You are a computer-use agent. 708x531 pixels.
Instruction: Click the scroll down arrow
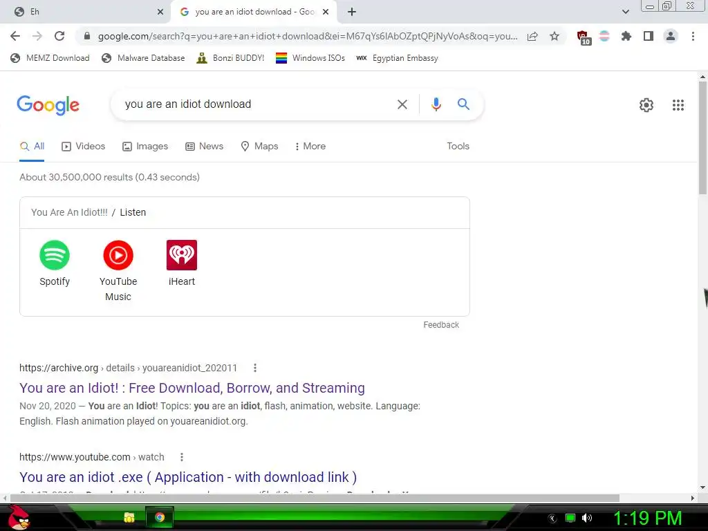[x=702, y=487]
